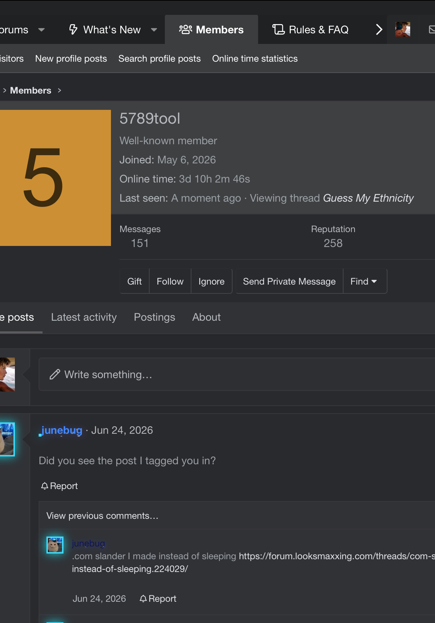Click View previous comments link

[102, 516]
